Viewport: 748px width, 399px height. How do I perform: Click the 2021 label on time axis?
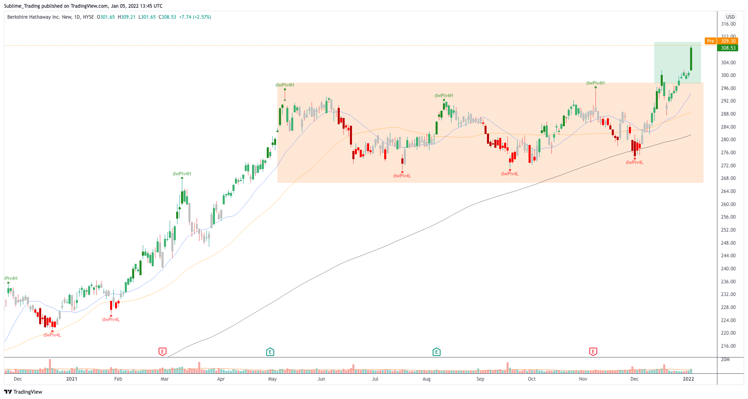point(72,379)
